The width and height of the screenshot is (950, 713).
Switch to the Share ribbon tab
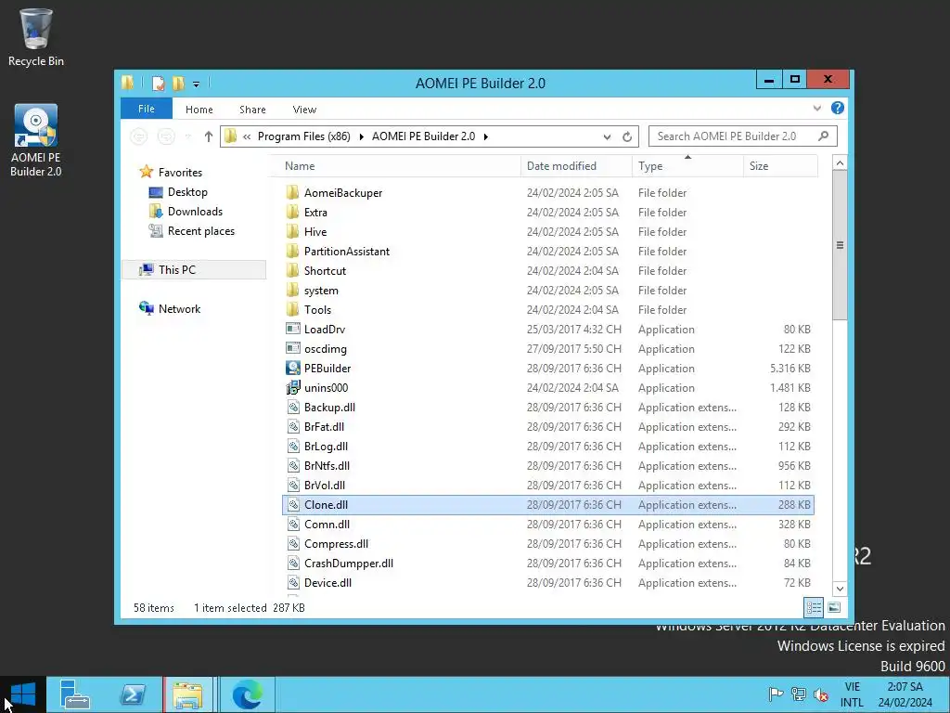click(x=252, y=110)
